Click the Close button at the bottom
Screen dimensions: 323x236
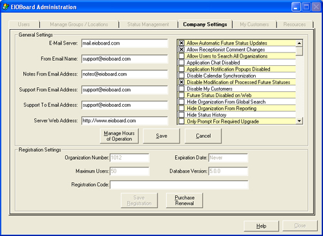point(300,226)
